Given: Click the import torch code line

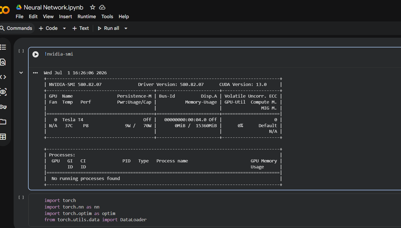Looking at the screenshot, I should (60, 200).
